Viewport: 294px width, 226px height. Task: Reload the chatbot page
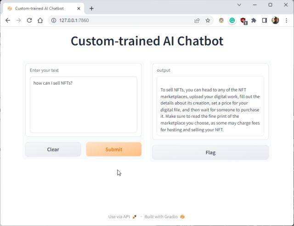click(29, 20)
